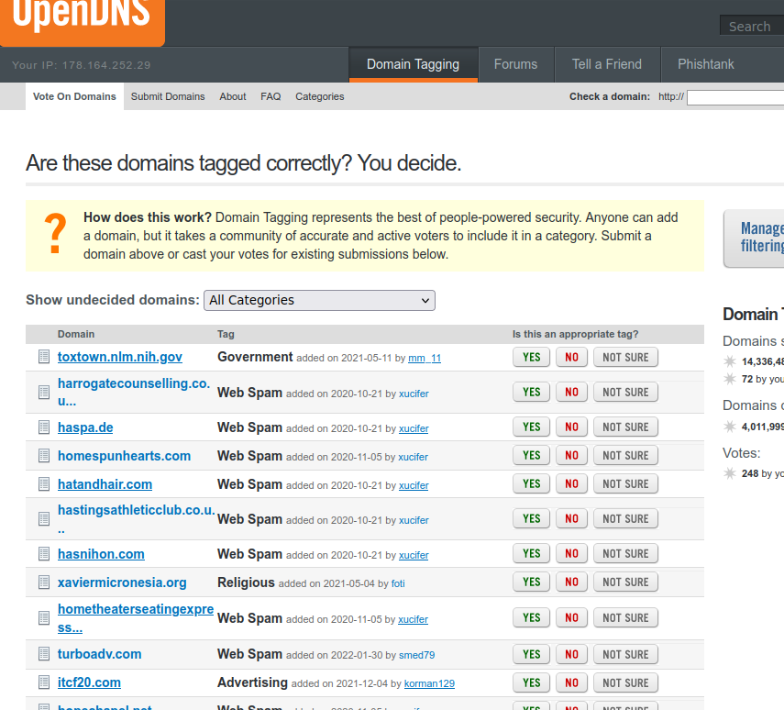The image size is (784, 710).
Task: Vote NO for haspa.de Web Spam tag
Action: 571,427
